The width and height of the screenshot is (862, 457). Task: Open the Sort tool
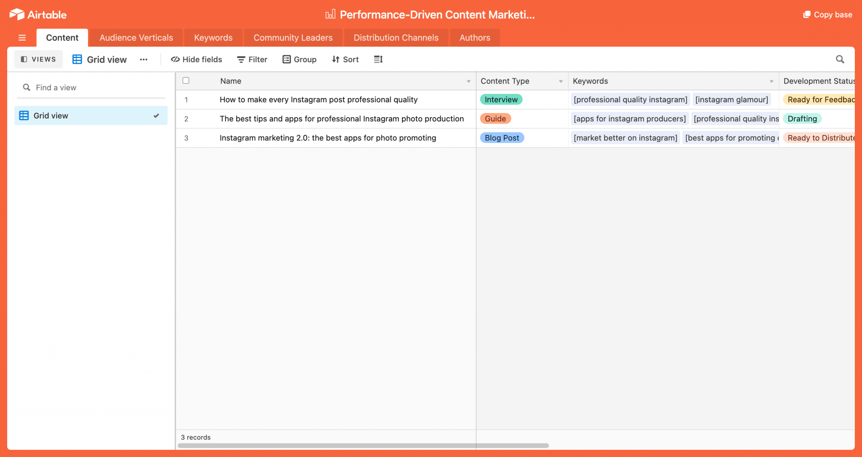tap(345, 59)
